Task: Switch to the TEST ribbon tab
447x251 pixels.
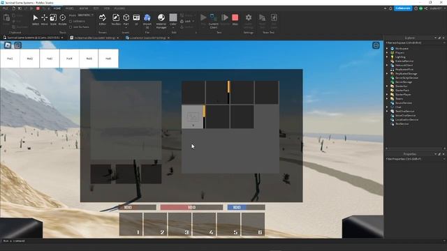Action: [96, 8]
